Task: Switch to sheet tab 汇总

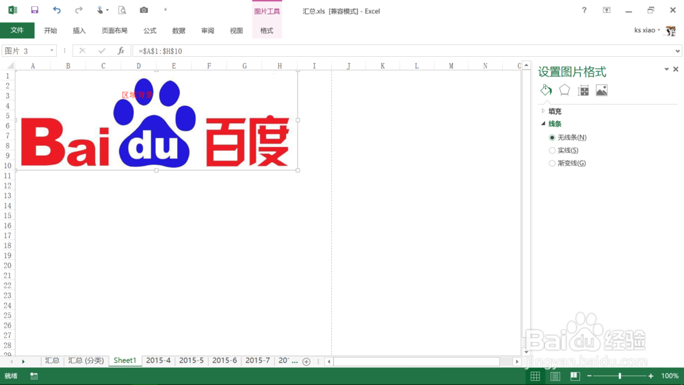Action: click(x=52, y=360)
